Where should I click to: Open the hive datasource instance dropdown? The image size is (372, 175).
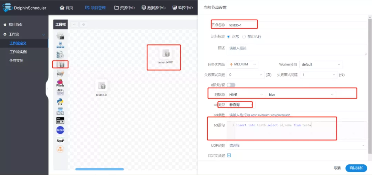click(301, 95)
